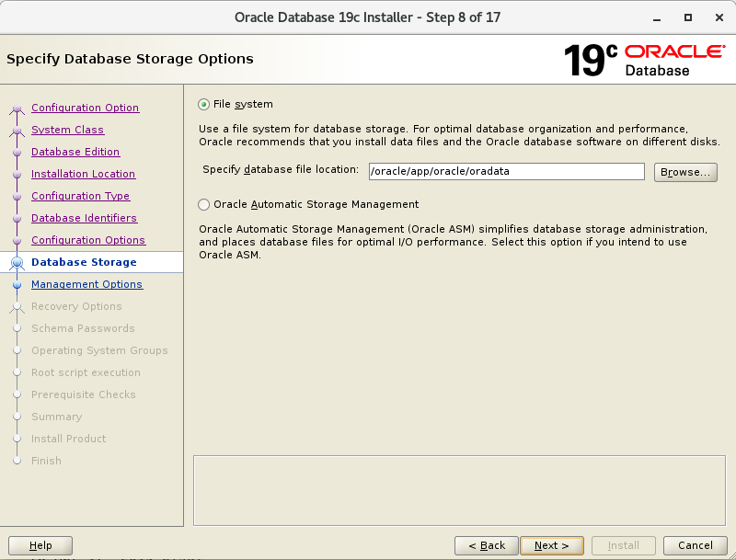Click the 'Finish' step text
Screen dimensions: 736x560
tap(47, 461)
